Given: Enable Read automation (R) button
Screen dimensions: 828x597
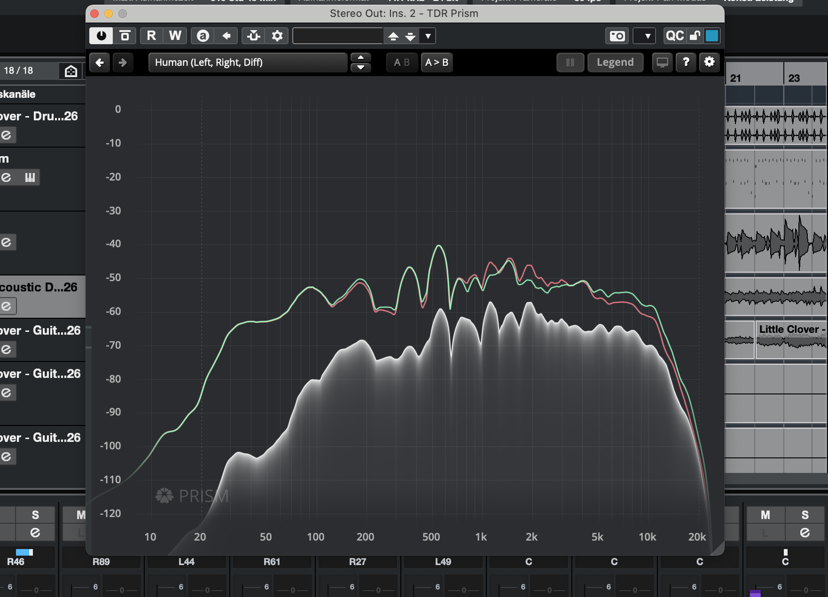Looking at the screenshot, I should tap(151, 36).
